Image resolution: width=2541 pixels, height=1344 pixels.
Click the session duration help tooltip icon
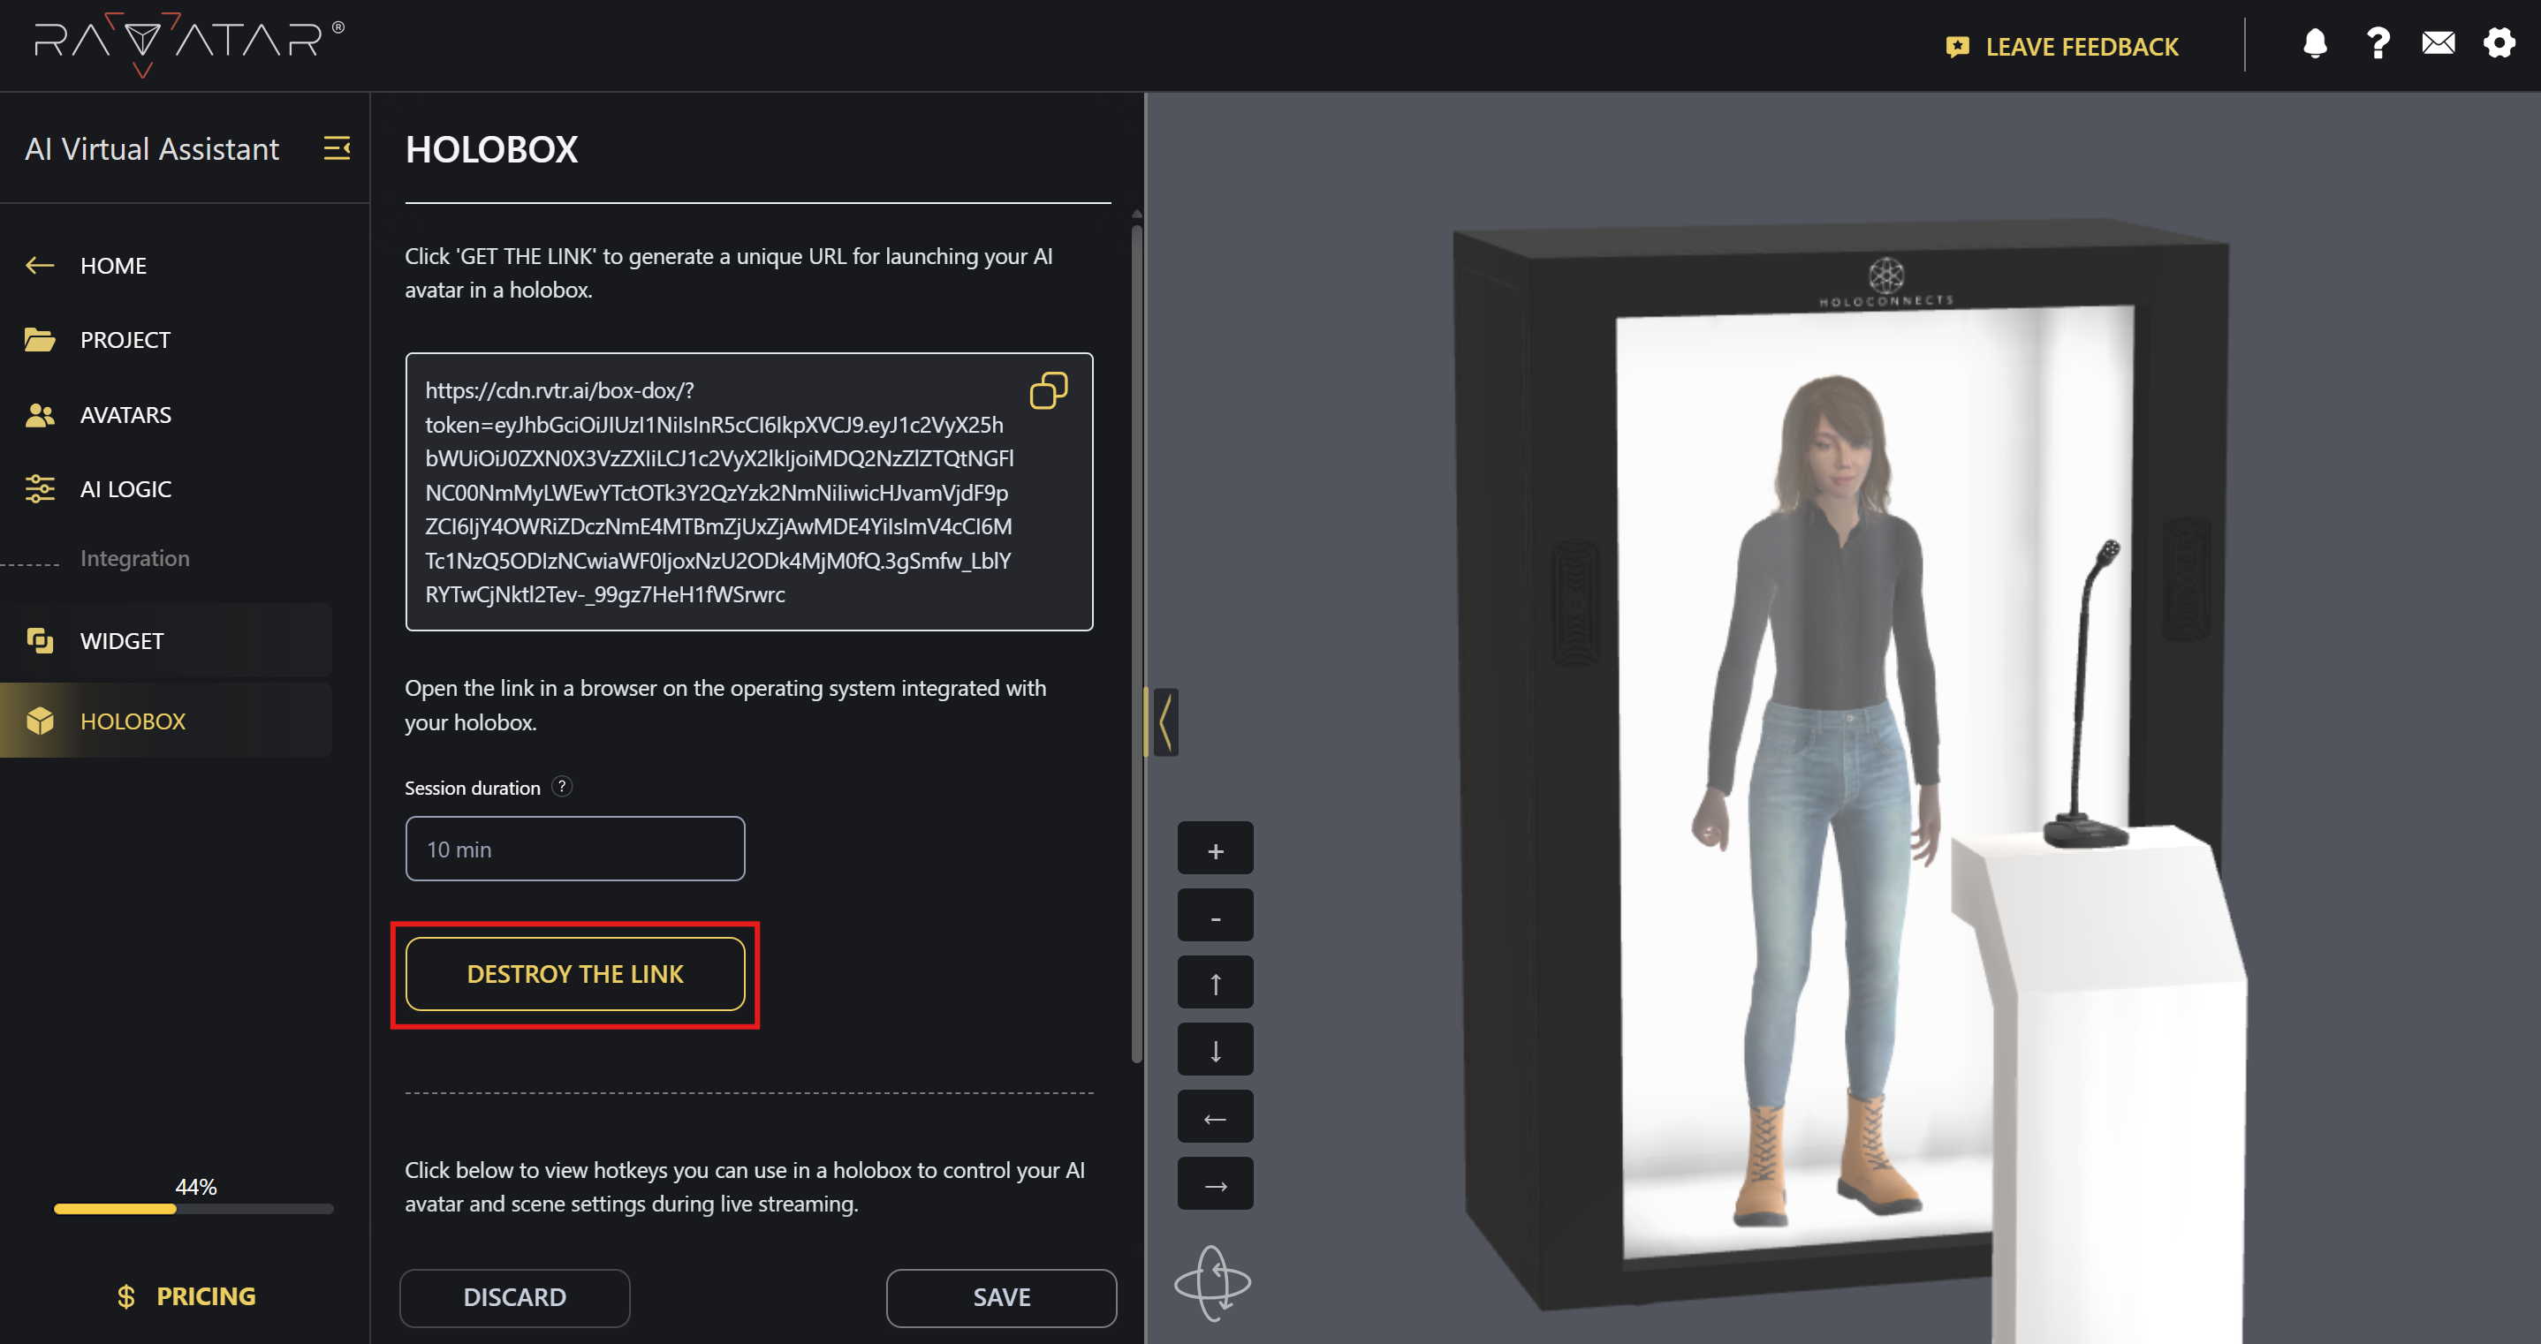(x=561, y=787)
